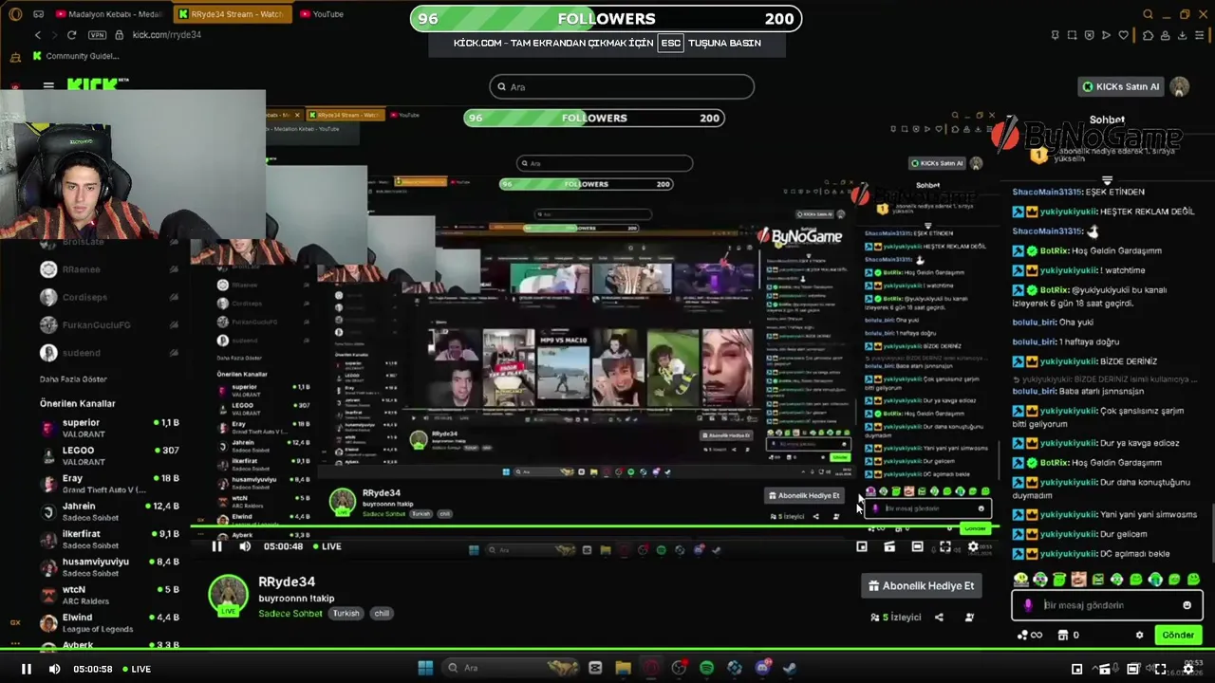Reload the kick.com/rryde34 page
This screenshot has width=1215, height=683.
pyautogui.click(x=71, y=35)
